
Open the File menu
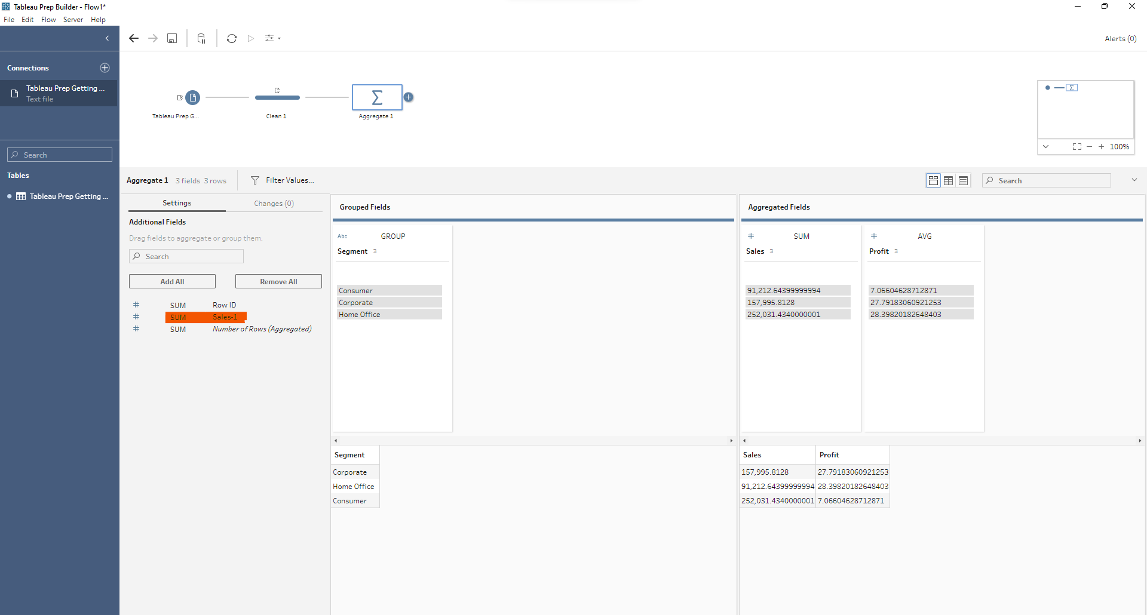tap(9, 20)
